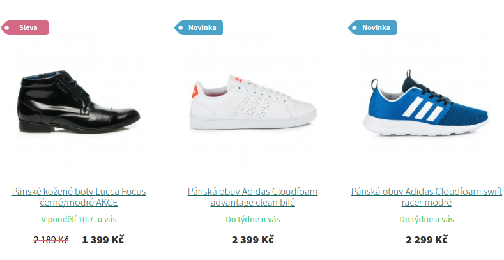The height and width of the screenshot is (260, 504).
Task: Click the pink Sleva discount tag
Action: [25, 27]
